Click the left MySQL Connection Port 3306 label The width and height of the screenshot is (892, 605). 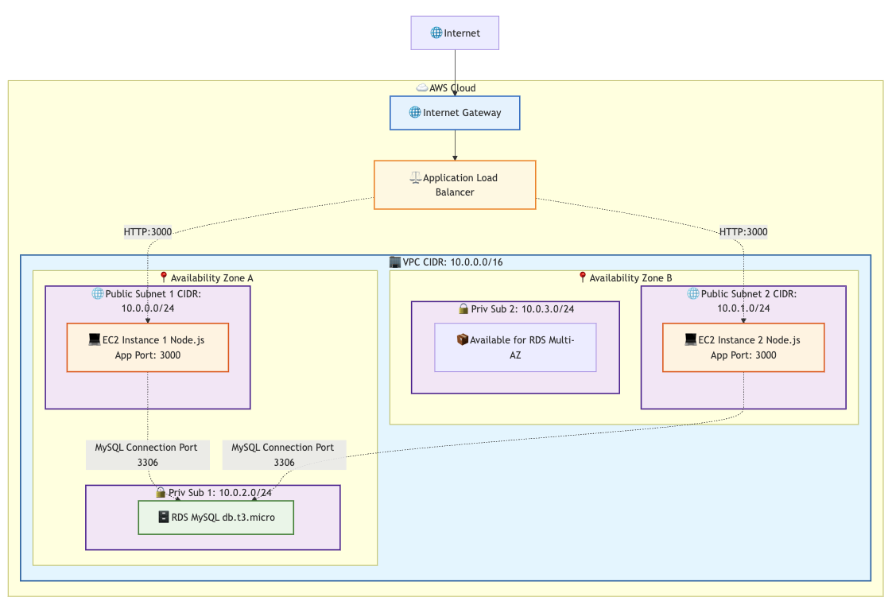(x=148, y=455)
